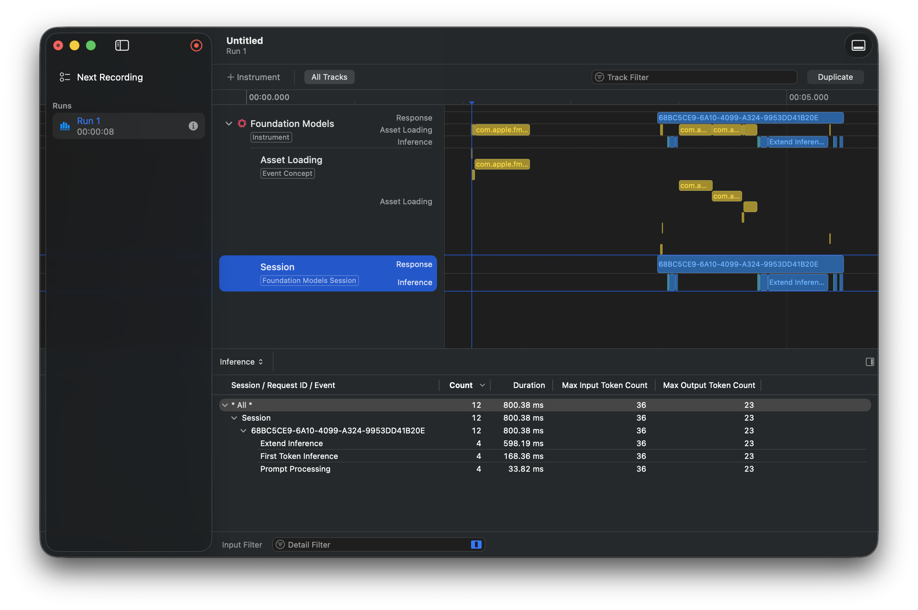Toggle the blue detail filter scope button
The width and height of the screenshot is (918, 610).
pyautogui.click(x=476, y=545)
